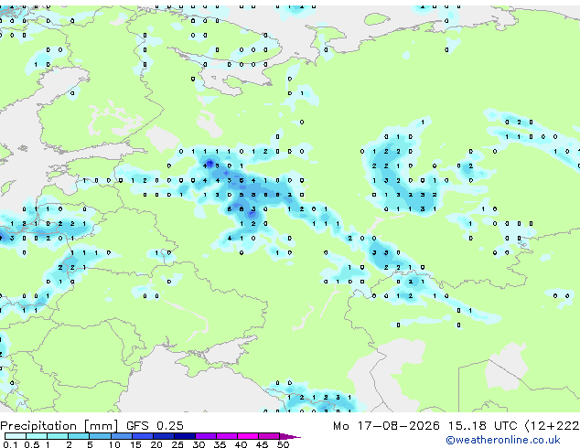This screenshot has height=448, width=580.
Task: Click the 'Mo 17-08-2026' date text
Action: [386, 426]
